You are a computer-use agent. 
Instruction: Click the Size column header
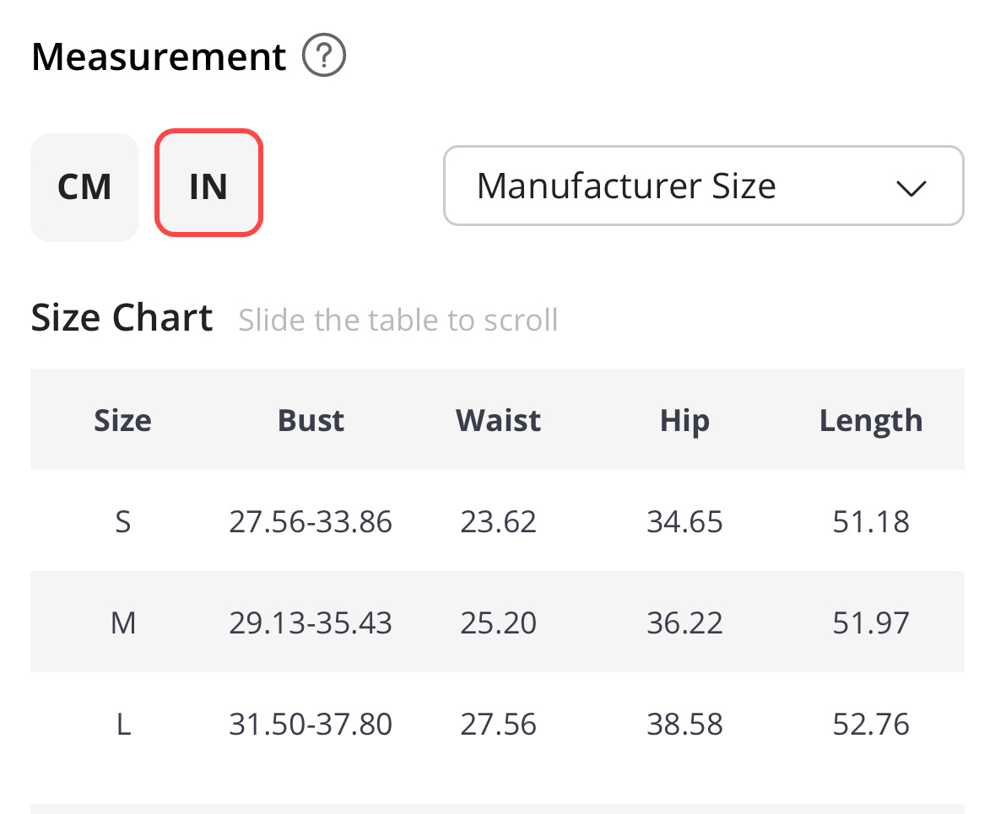[x=122, y=420]
